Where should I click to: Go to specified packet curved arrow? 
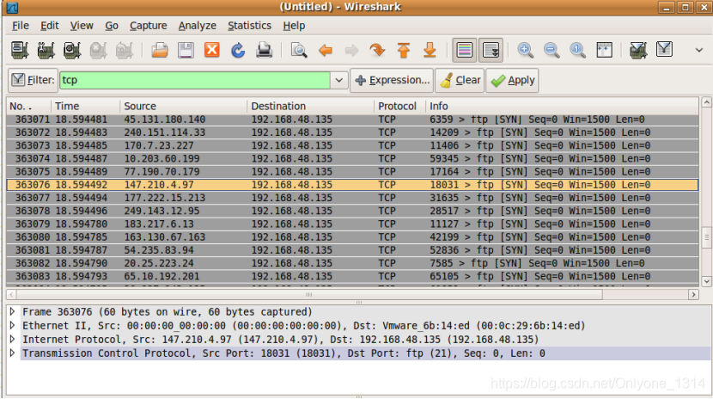(x=377, y=50)
